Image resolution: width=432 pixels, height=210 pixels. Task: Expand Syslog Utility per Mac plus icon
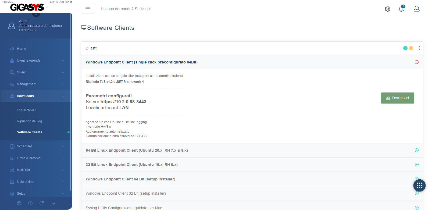(417, 208)
